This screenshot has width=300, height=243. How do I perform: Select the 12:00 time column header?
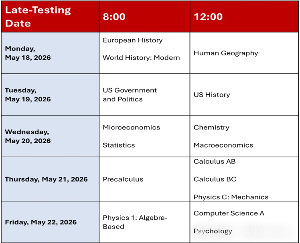pos(208,16)
